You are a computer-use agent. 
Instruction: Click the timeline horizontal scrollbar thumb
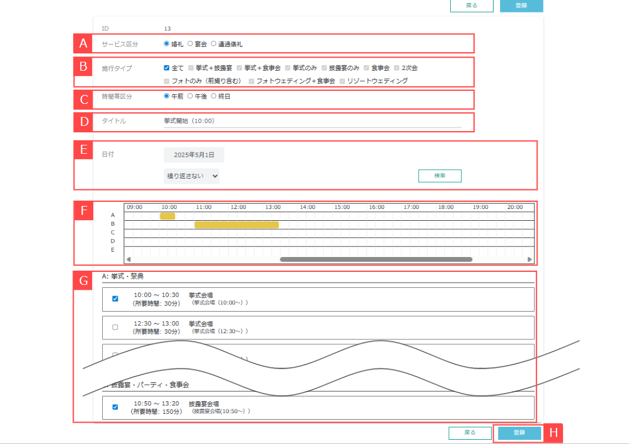click(x=375, y=259)
